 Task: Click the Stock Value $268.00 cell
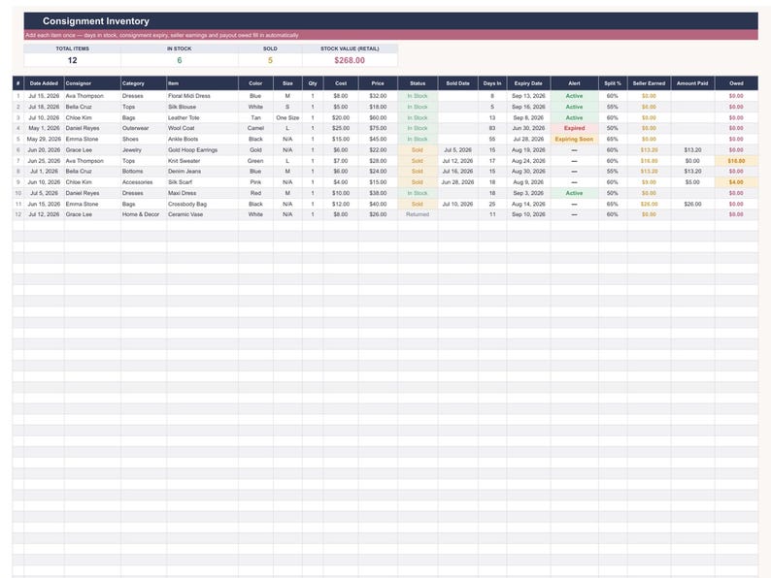[x=350, y=60]
